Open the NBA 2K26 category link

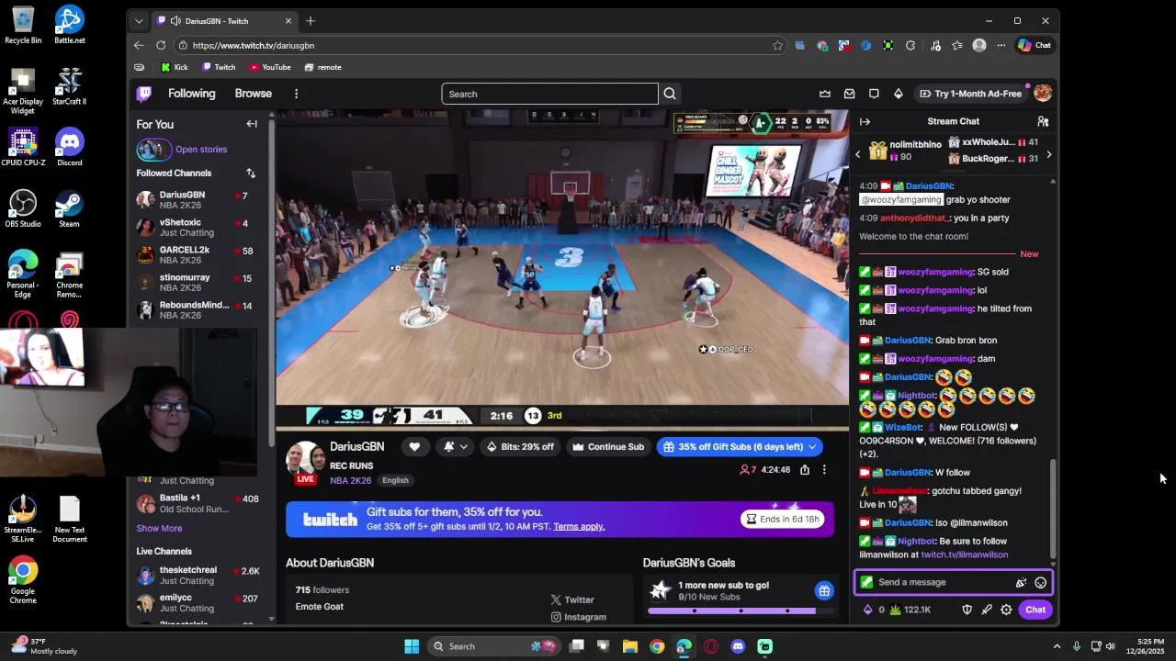(351, 480)
